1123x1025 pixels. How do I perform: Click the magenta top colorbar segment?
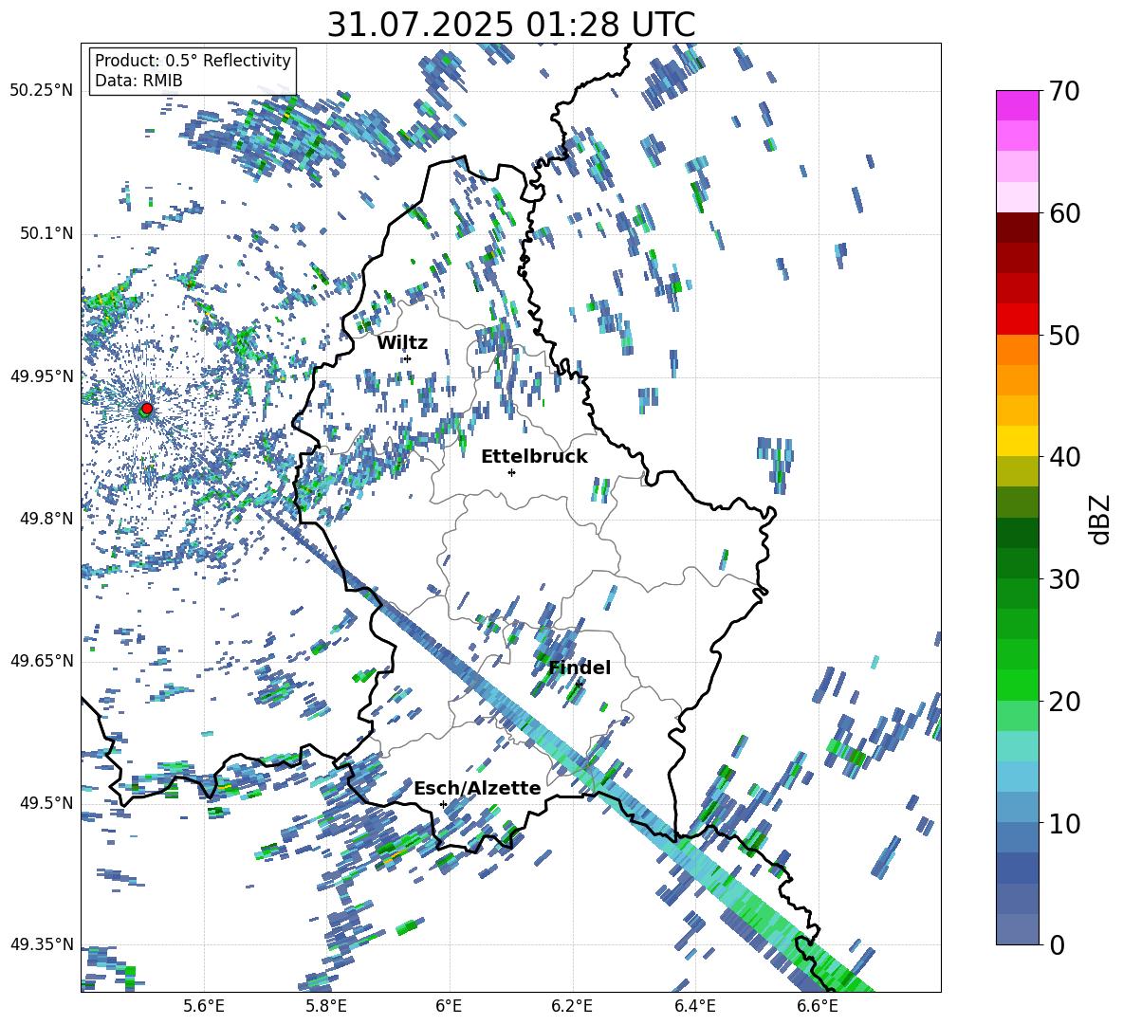coord(1017,105)
